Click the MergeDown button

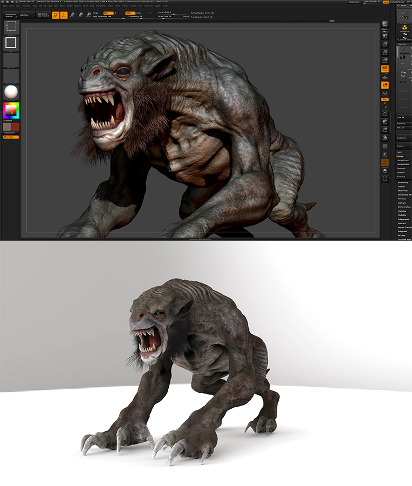tap(404, 160)
